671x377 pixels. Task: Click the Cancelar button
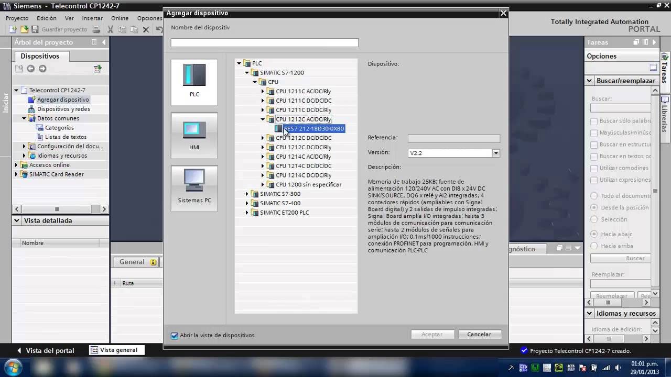(x=479, y=334)
